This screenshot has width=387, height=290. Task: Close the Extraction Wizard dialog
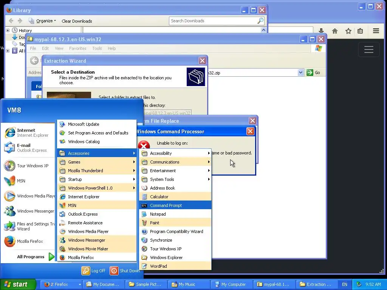click(x=203, y=61)
